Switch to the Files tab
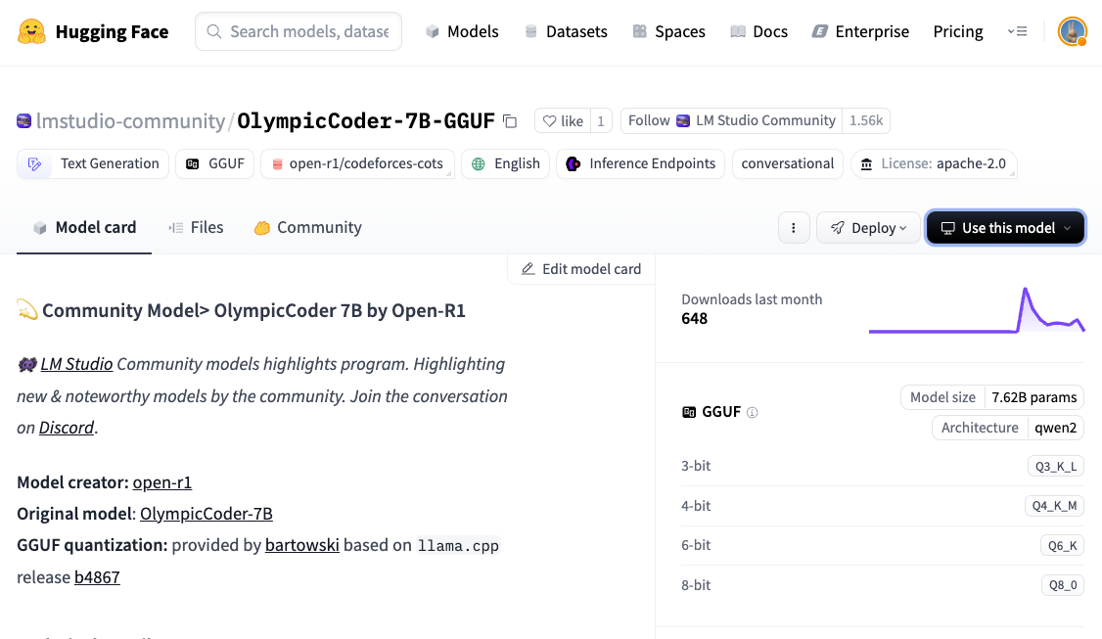Image resolution: width=1102 pixels, height=639 pixels. [x=196, y=227]
